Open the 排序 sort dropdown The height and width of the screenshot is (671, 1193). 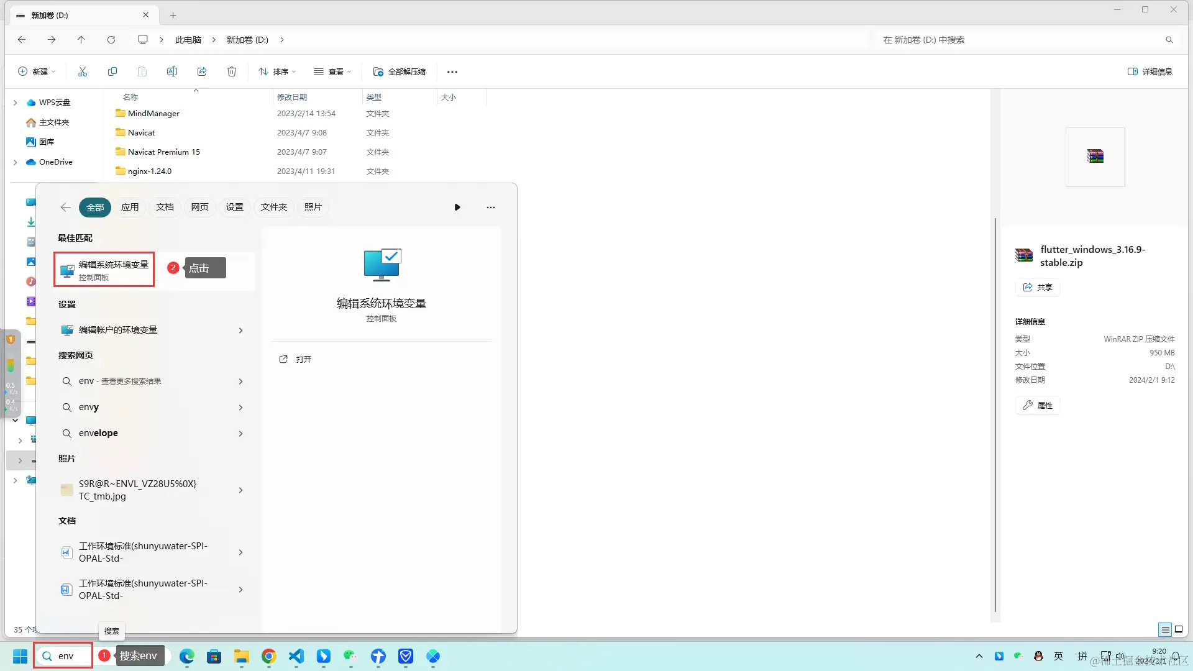[x=277, y=71]
